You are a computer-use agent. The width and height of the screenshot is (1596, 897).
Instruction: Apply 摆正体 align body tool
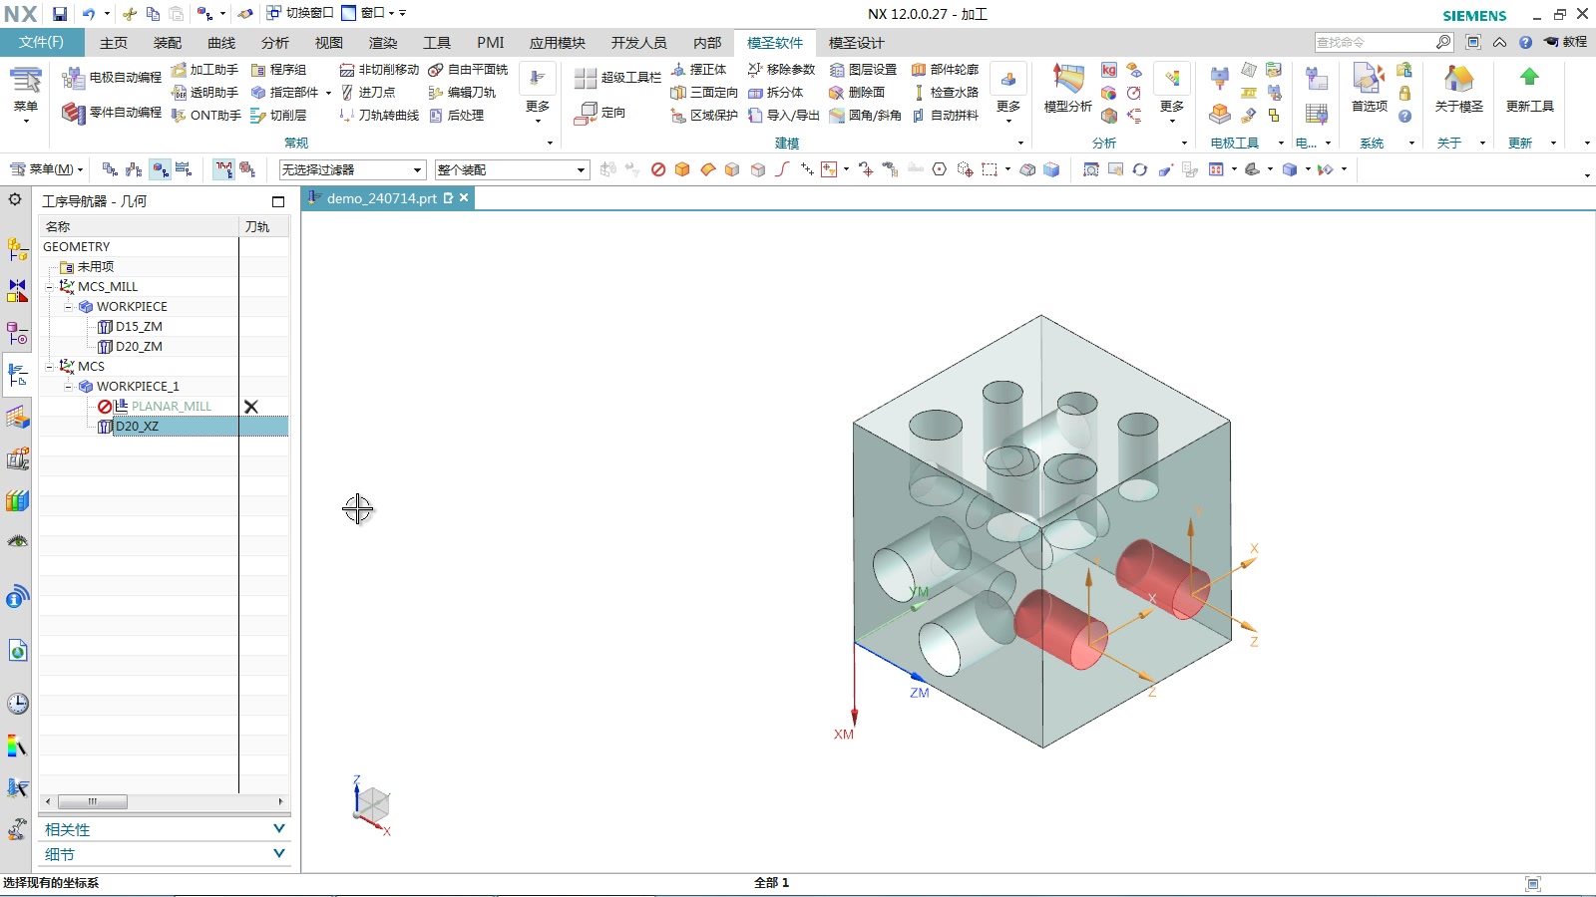[x=699, y=70]
